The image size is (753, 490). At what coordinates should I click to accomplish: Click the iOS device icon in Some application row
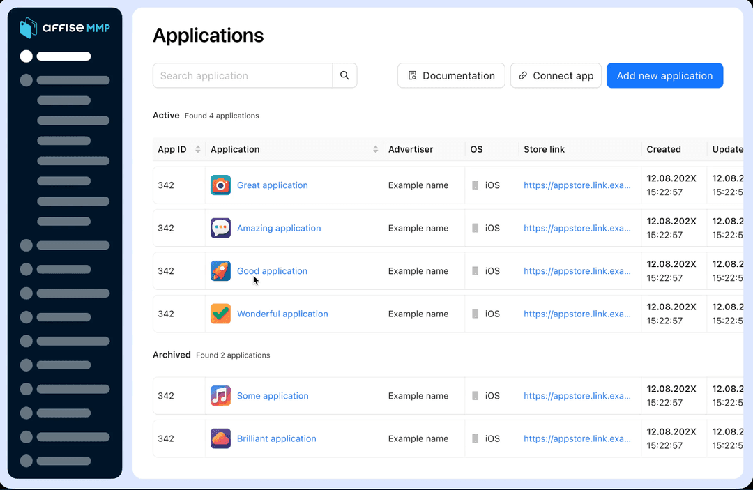coord(475,396)
